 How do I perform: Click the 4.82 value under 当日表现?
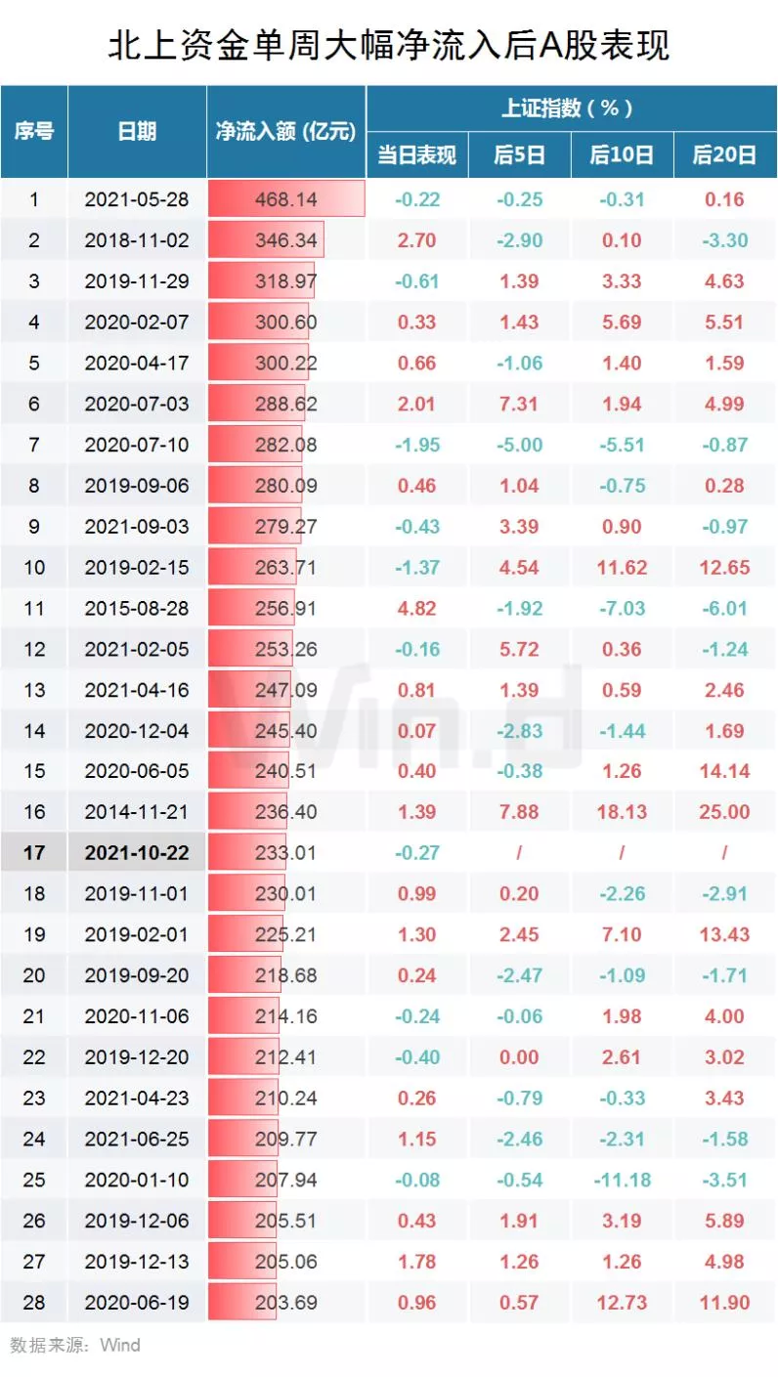[x=417, y=608]
